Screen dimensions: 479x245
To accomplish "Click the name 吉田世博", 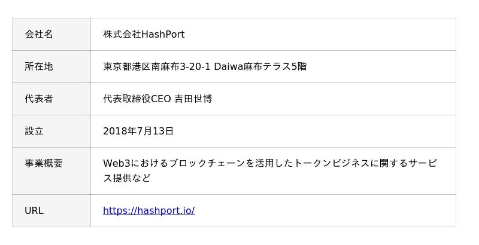I will (x=193, y=99).
